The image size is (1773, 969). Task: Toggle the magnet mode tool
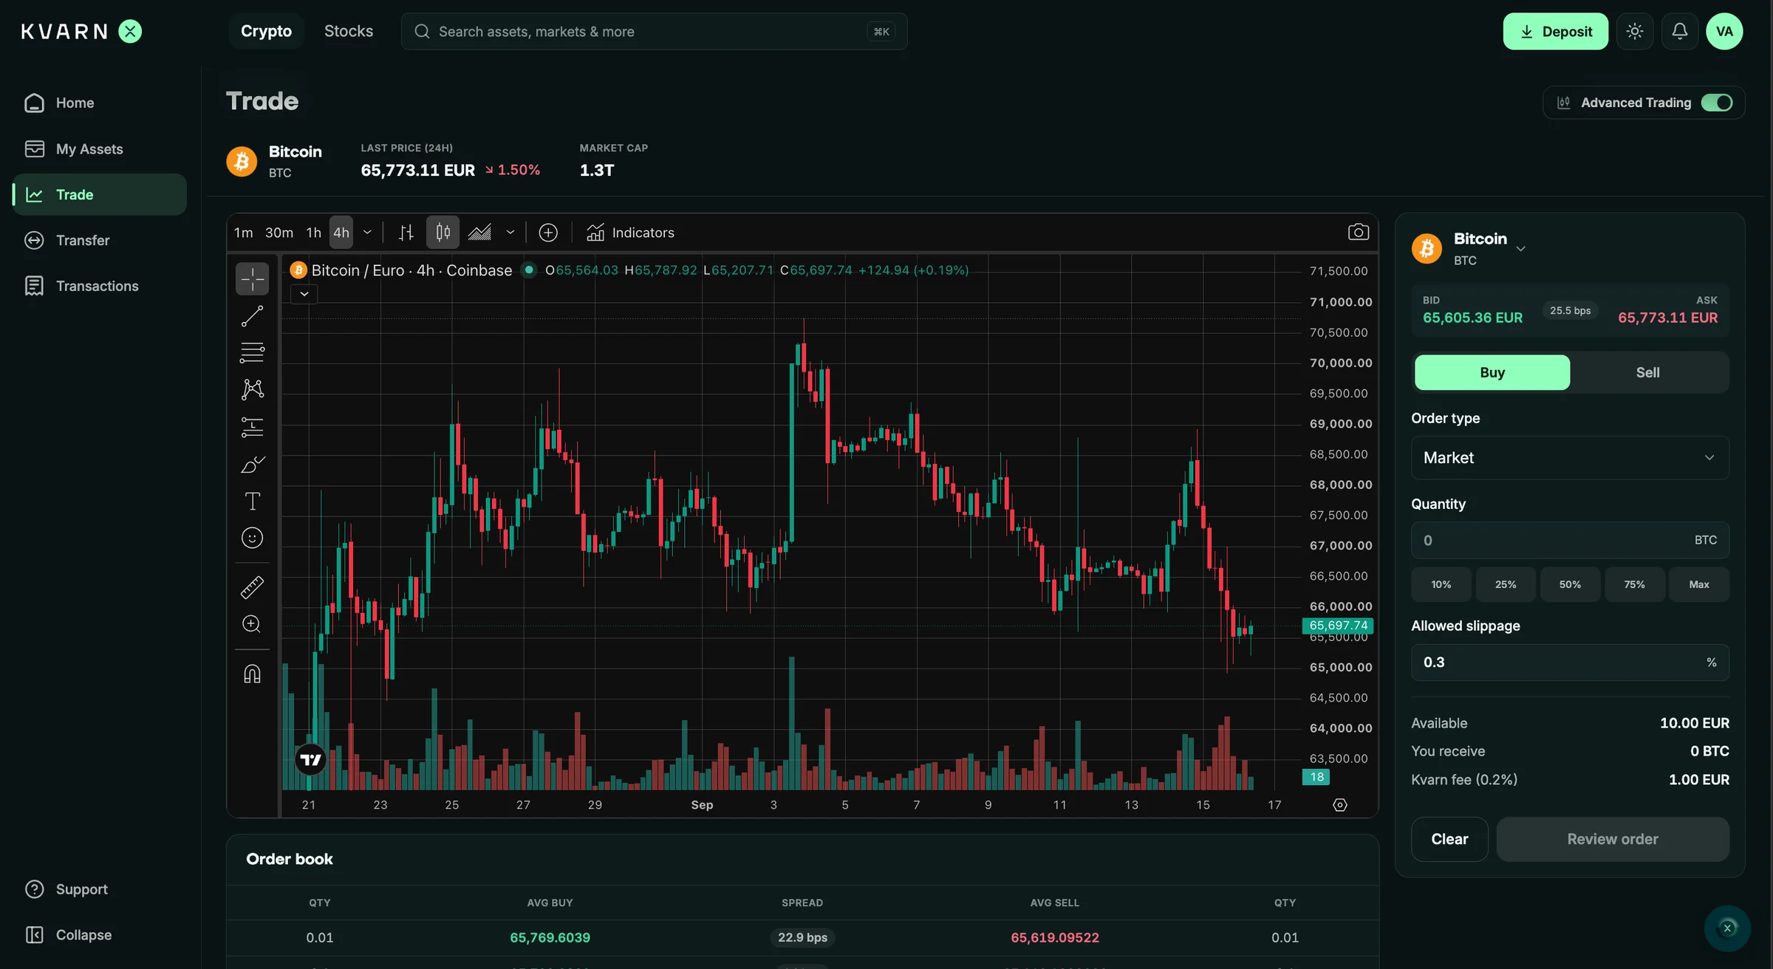tap(252, 674)
